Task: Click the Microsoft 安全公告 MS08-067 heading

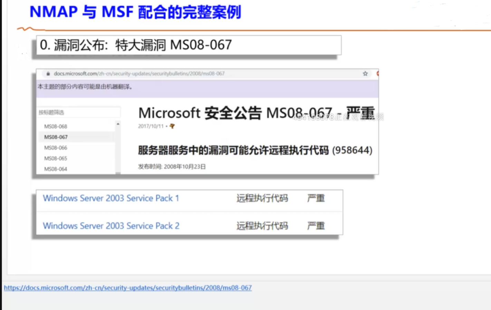Action: click(257, 113)
